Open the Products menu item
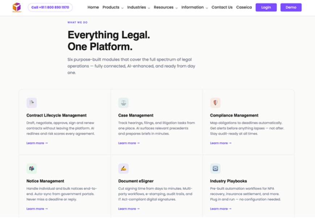This screenshot has height=218, width=315. [111, 7]
